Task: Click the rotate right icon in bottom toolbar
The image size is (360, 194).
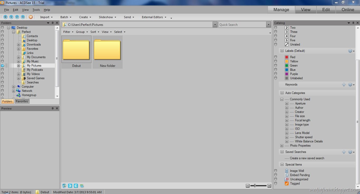Action: tap(76, 186)
